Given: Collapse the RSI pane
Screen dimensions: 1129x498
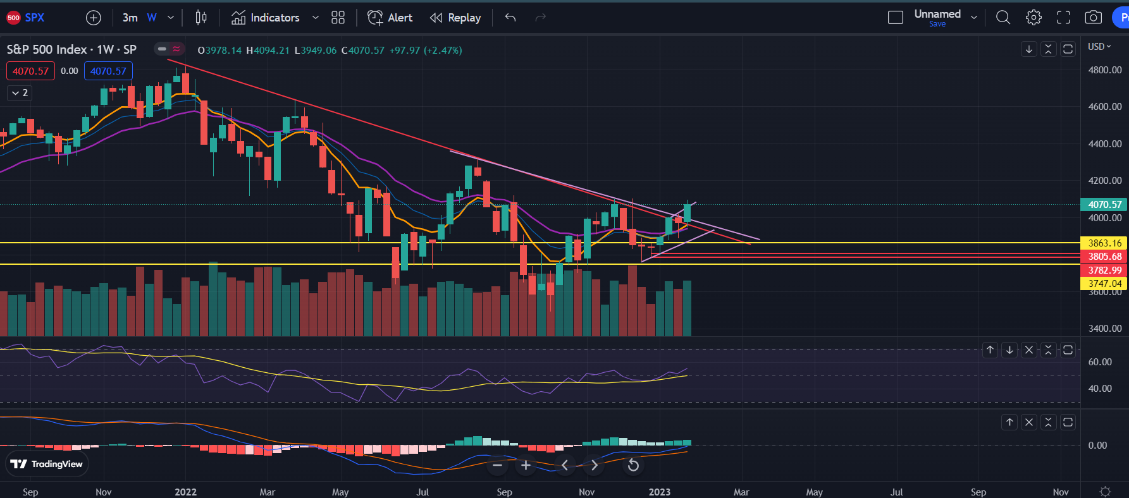Looking at the screenshot, I should (x=1049, y=350).
